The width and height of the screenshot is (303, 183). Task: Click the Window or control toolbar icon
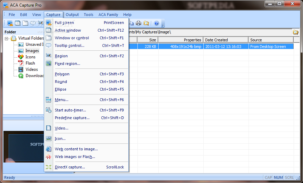click(25, 23)
